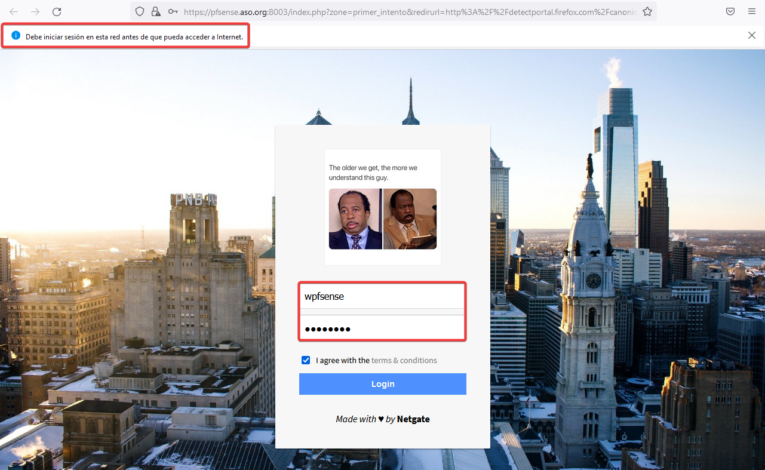Click the key saved-logins icon
The width and height of the screenshot is (765, 470).
(173, 11)
